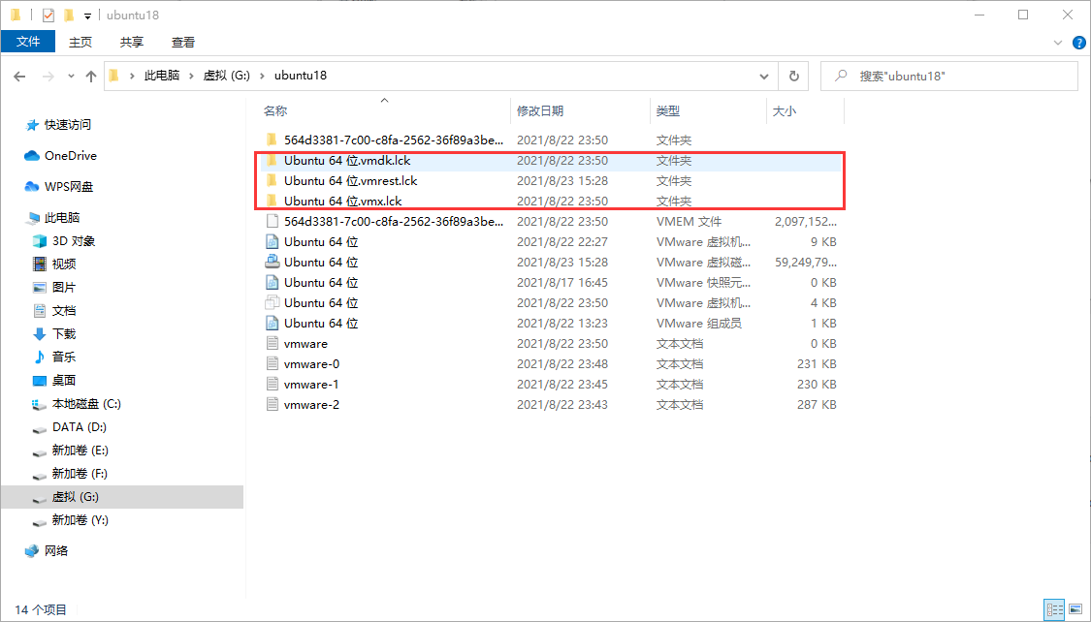Screen dimensions: 1091x622
Task: Click 虚拟 (G:) breadcrumb in address bar
Action: (x=226, y=75)
